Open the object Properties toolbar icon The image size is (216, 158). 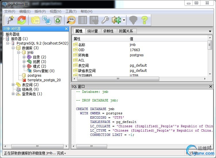click(x=36, y=20)
